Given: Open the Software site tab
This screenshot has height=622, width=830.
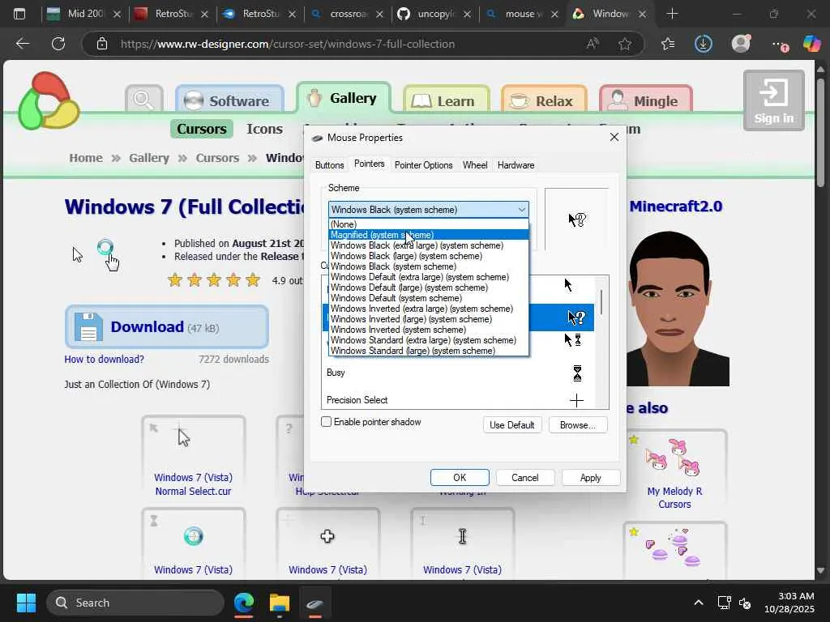Looking at the screenshot, I should pyautogui.click(x=229, y=100).
